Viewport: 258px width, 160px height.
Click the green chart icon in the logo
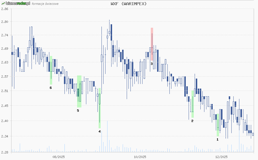(3, 3)
